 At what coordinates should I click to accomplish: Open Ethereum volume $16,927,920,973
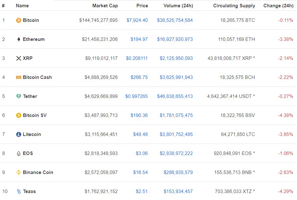175,39
